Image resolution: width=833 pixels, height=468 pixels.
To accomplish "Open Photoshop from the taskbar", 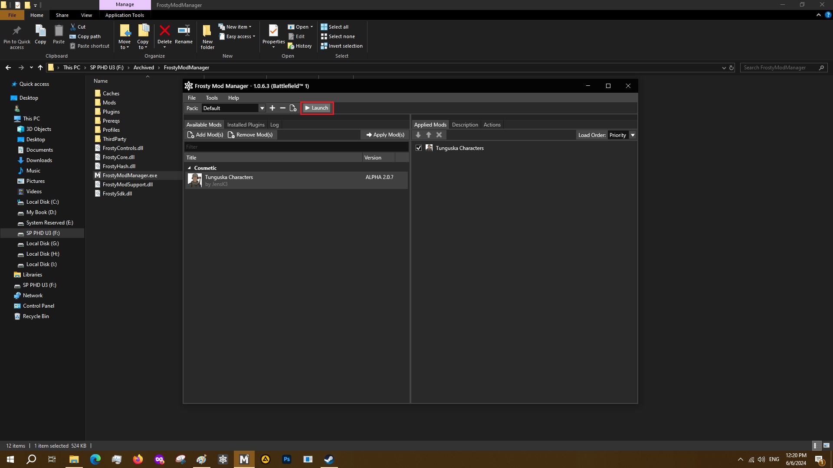I will 286,459.
